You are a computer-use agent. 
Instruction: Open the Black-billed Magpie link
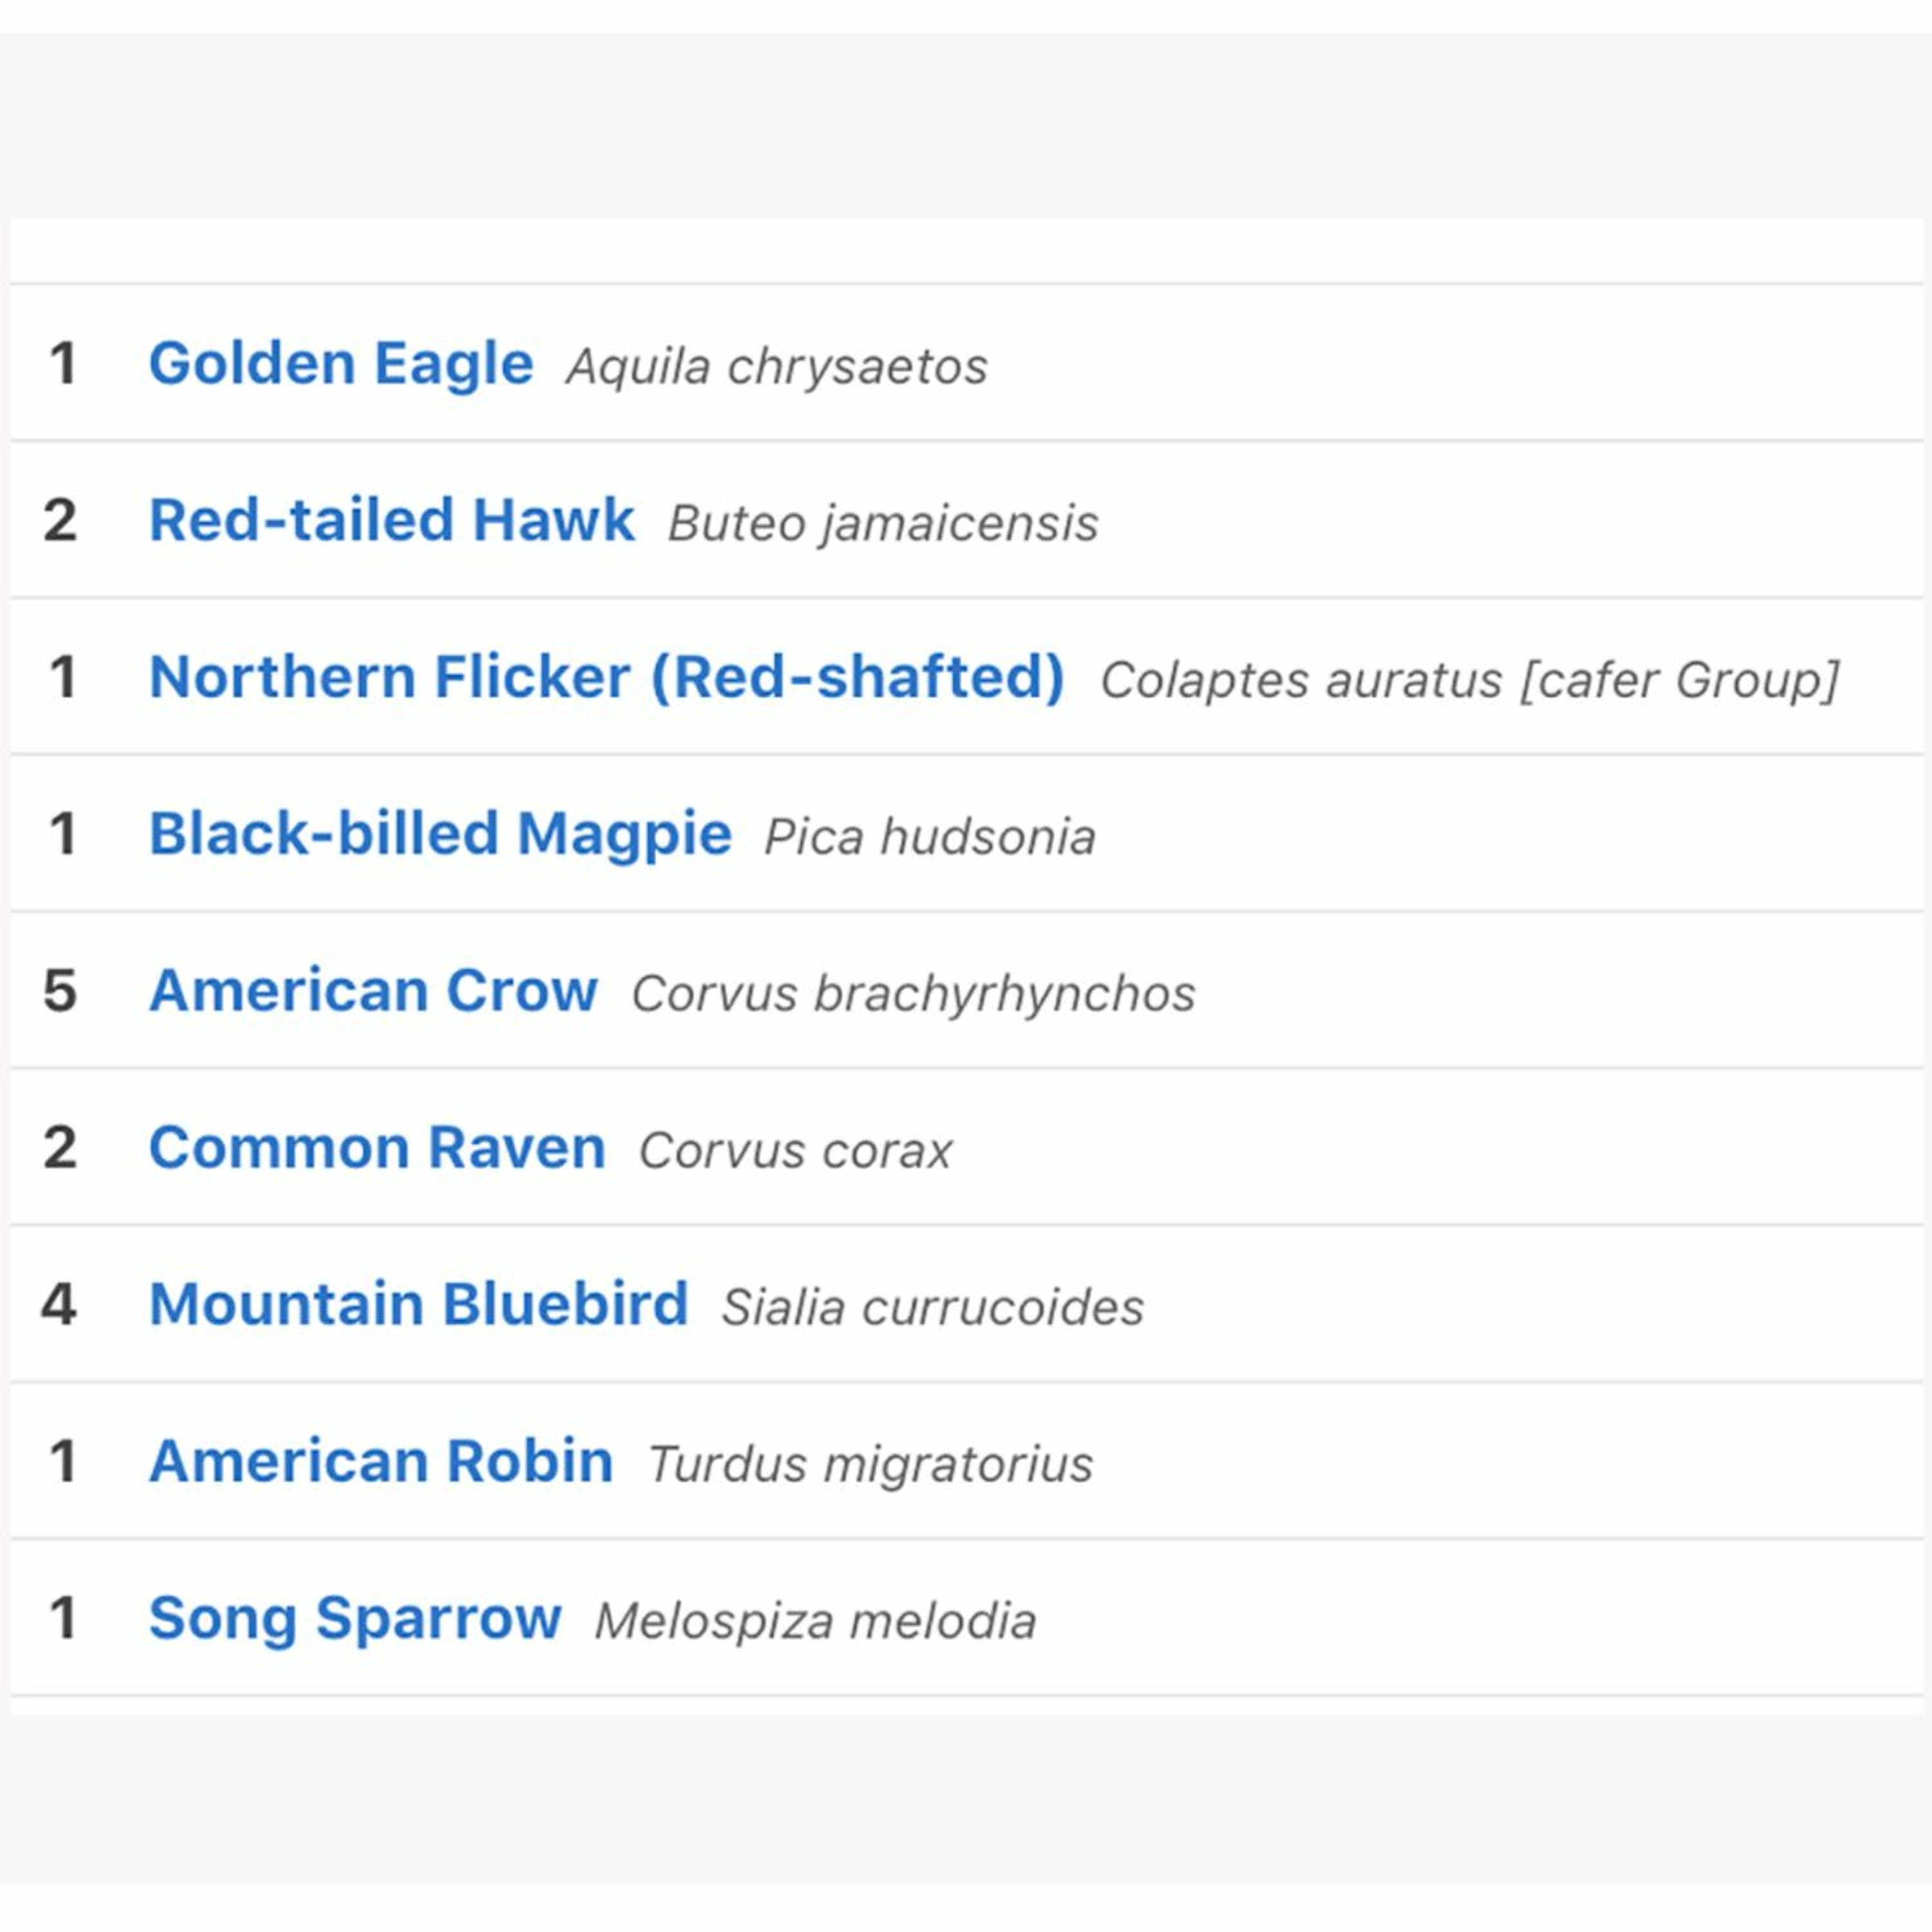click(x=440, y=834)
